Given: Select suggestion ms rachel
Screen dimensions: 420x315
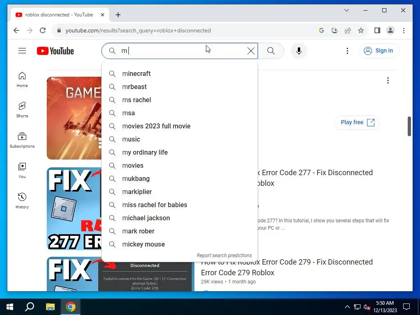Looking at the screenshot, I should (180, 100).
